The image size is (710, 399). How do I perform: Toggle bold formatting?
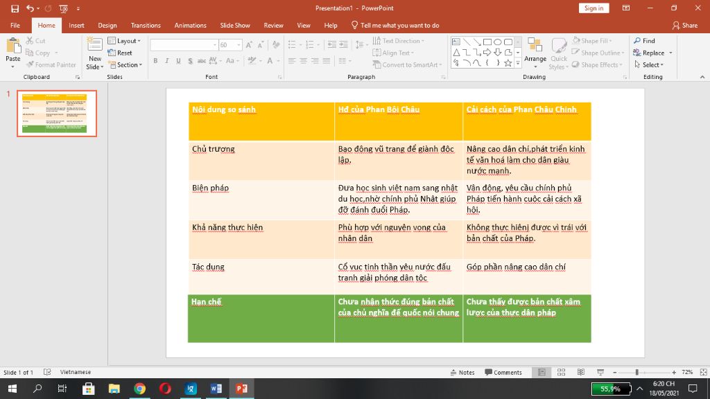pyautogui.click(x=155, y=61)
